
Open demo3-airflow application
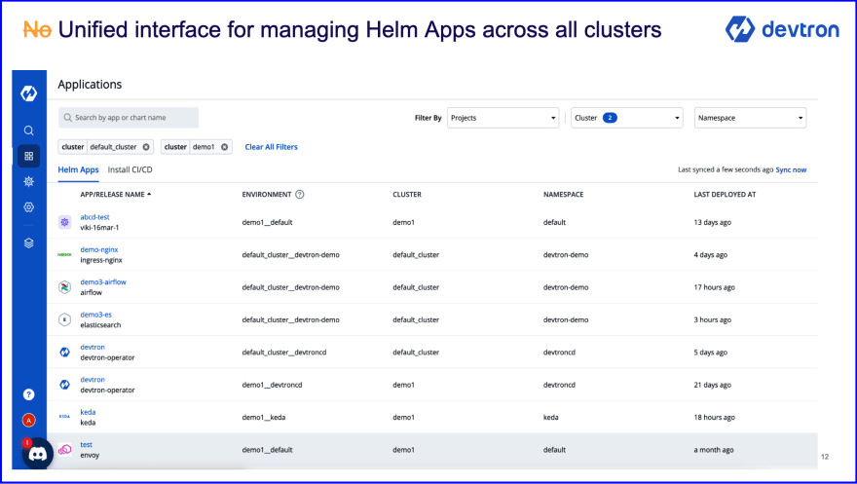click(x=103, y=282)
